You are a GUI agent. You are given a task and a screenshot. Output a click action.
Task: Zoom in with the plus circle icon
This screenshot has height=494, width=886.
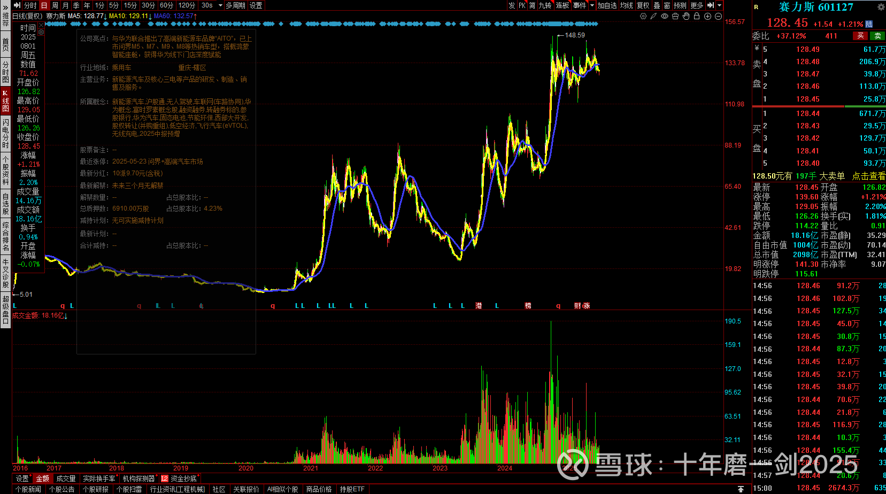pyautogui.click(x=707, y=16)
